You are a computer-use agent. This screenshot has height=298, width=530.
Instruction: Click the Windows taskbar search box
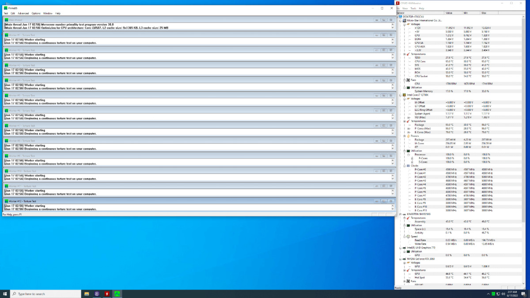click(44, 294)
